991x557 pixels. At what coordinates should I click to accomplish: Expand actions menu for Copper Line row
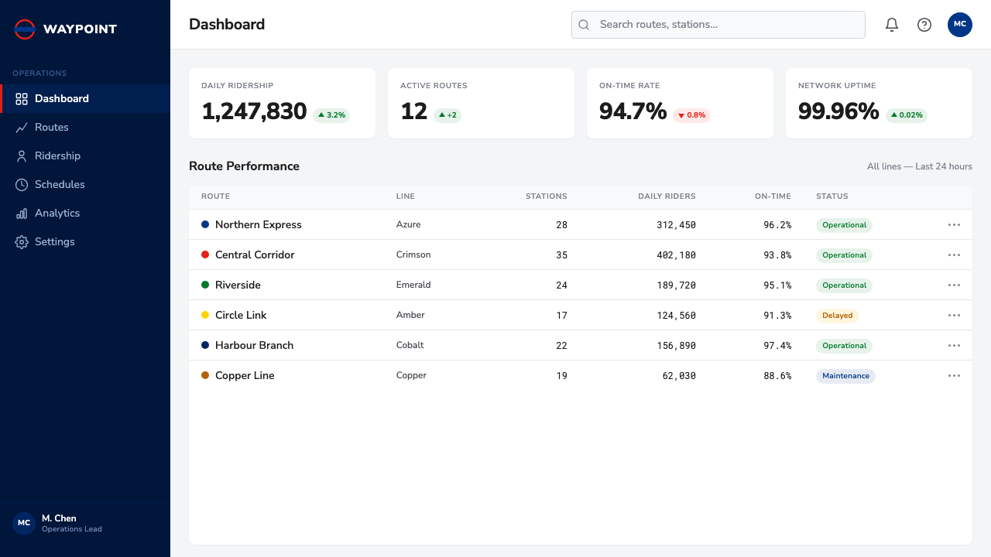(954, 376)
